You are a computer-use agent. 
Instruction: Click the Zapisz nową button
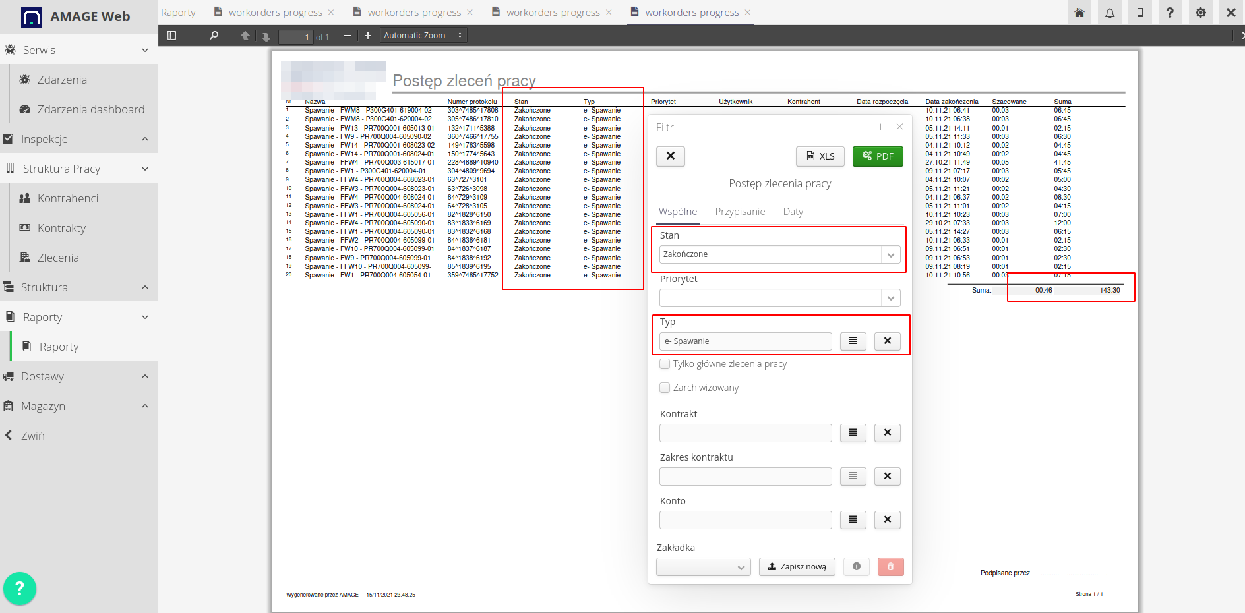(797, 567)
